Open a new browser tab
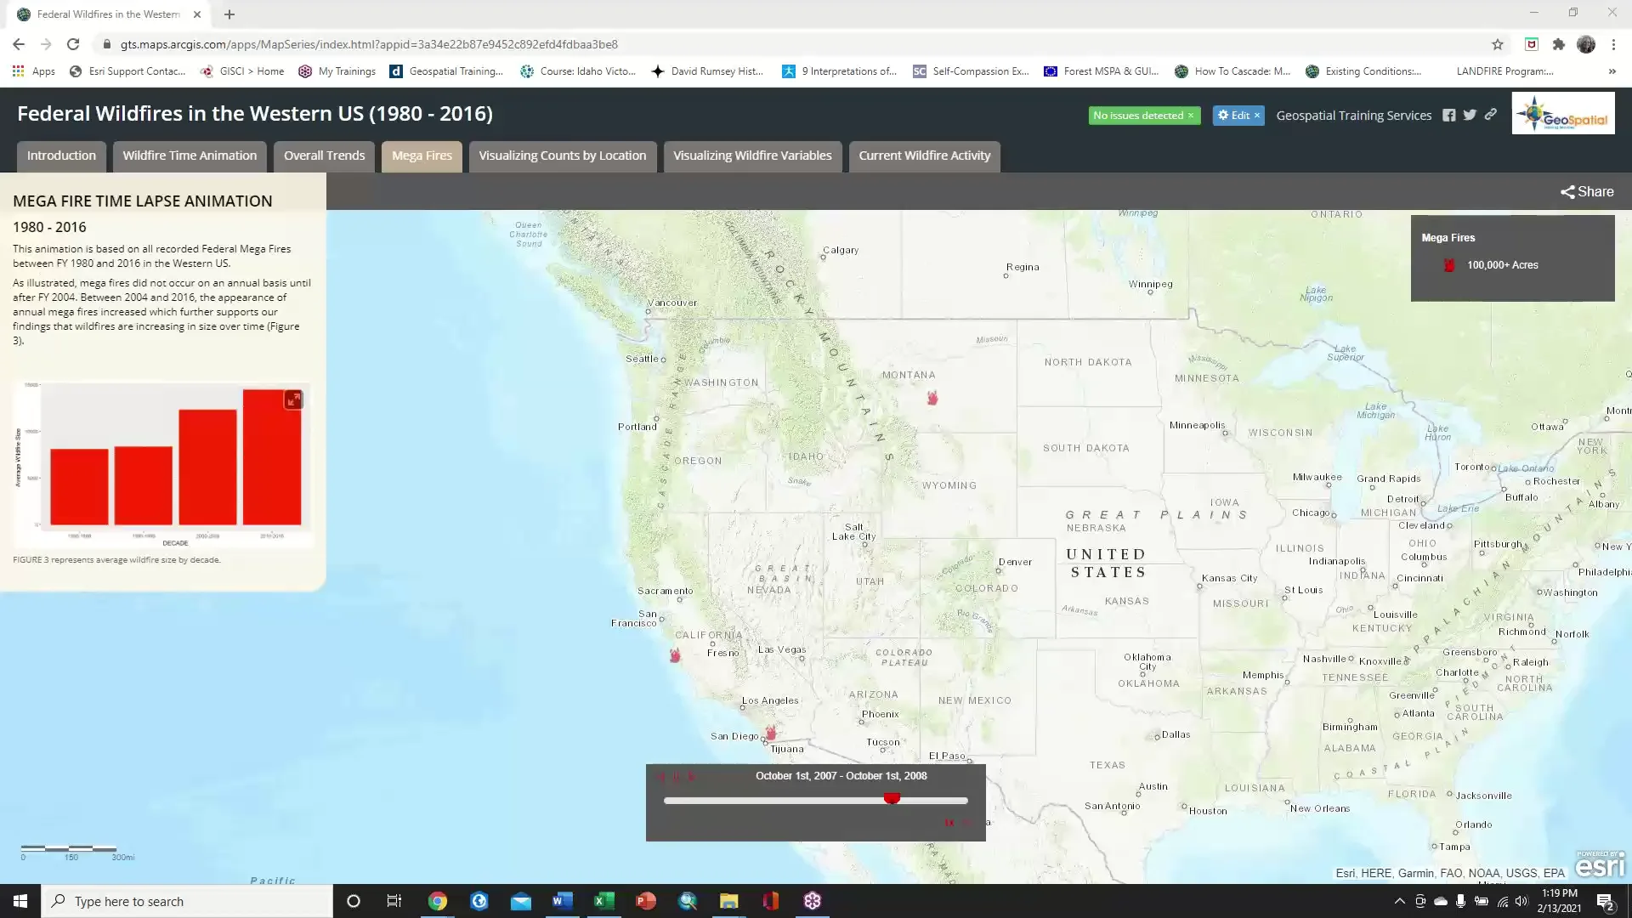The height and width of the screenshot is (918, 1632). point(229,14)
